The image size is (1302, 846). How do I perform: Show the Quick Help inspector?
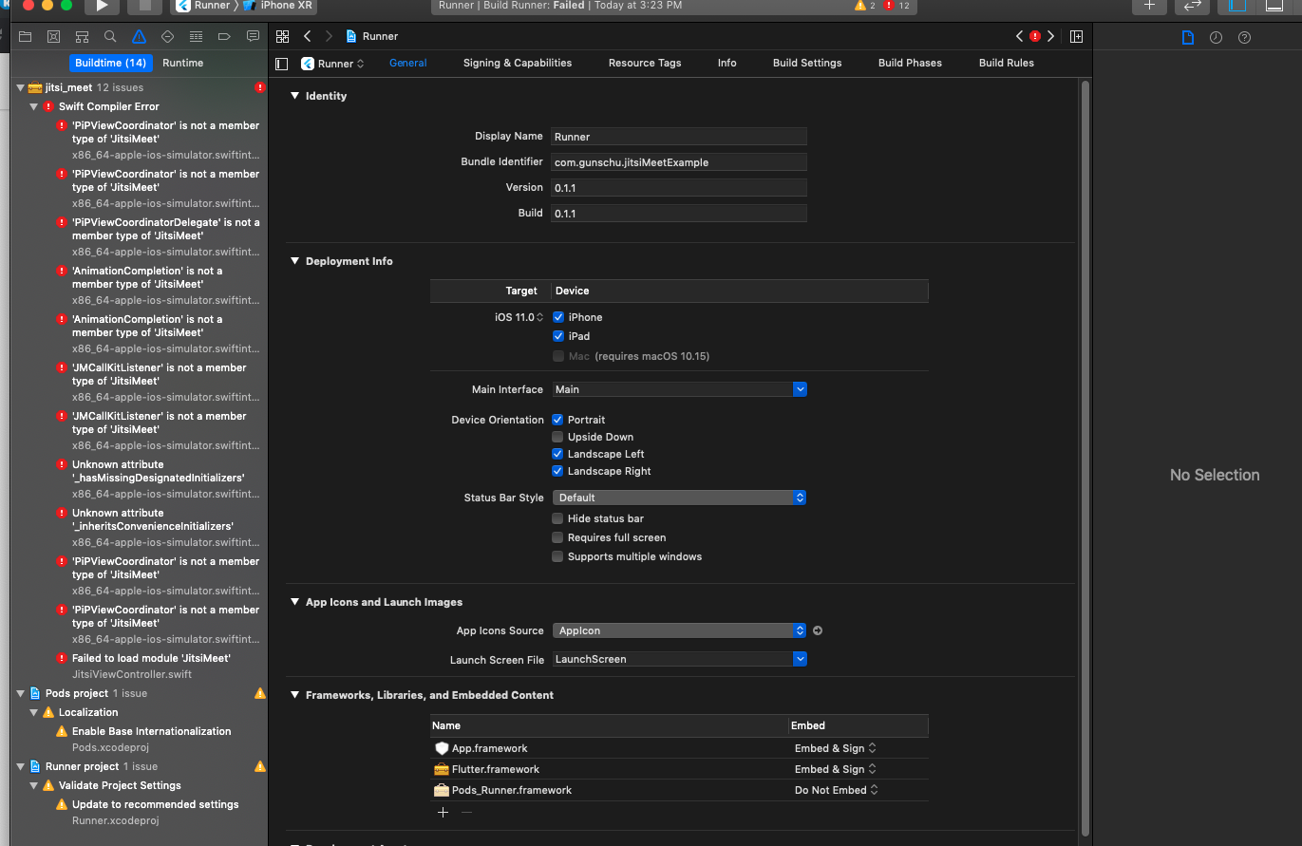pyautogui.click(x=1244, y=37)
